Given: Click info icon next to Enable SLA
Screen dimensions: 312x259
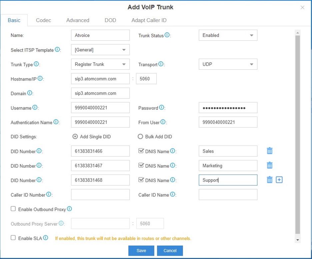Looking at the screenshot, I should point(46,238).
